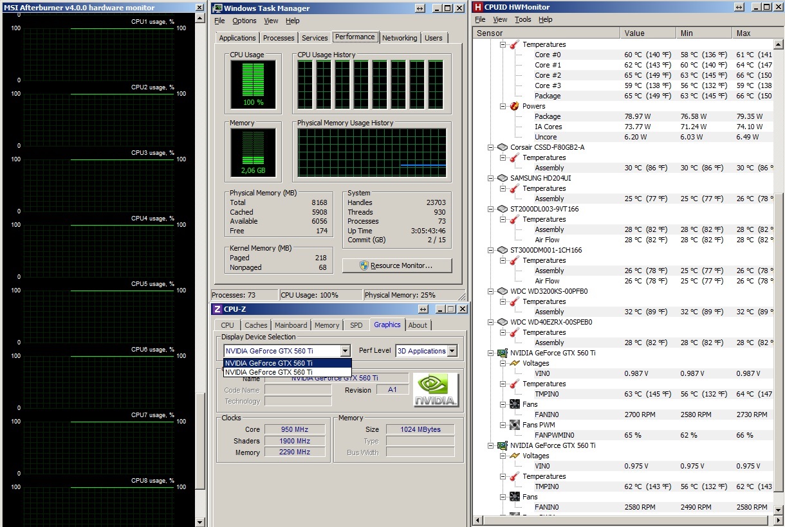Click the 'CPU Usage: 100%' status bar entry

point(320,295)
